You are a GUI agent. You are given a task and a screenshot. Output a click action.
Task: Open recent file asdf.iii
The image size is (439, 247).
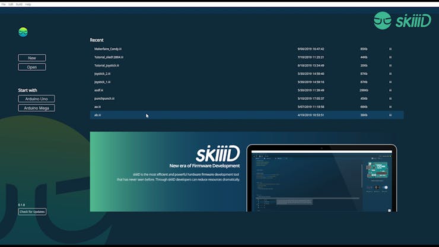click(x=247, y=90)
